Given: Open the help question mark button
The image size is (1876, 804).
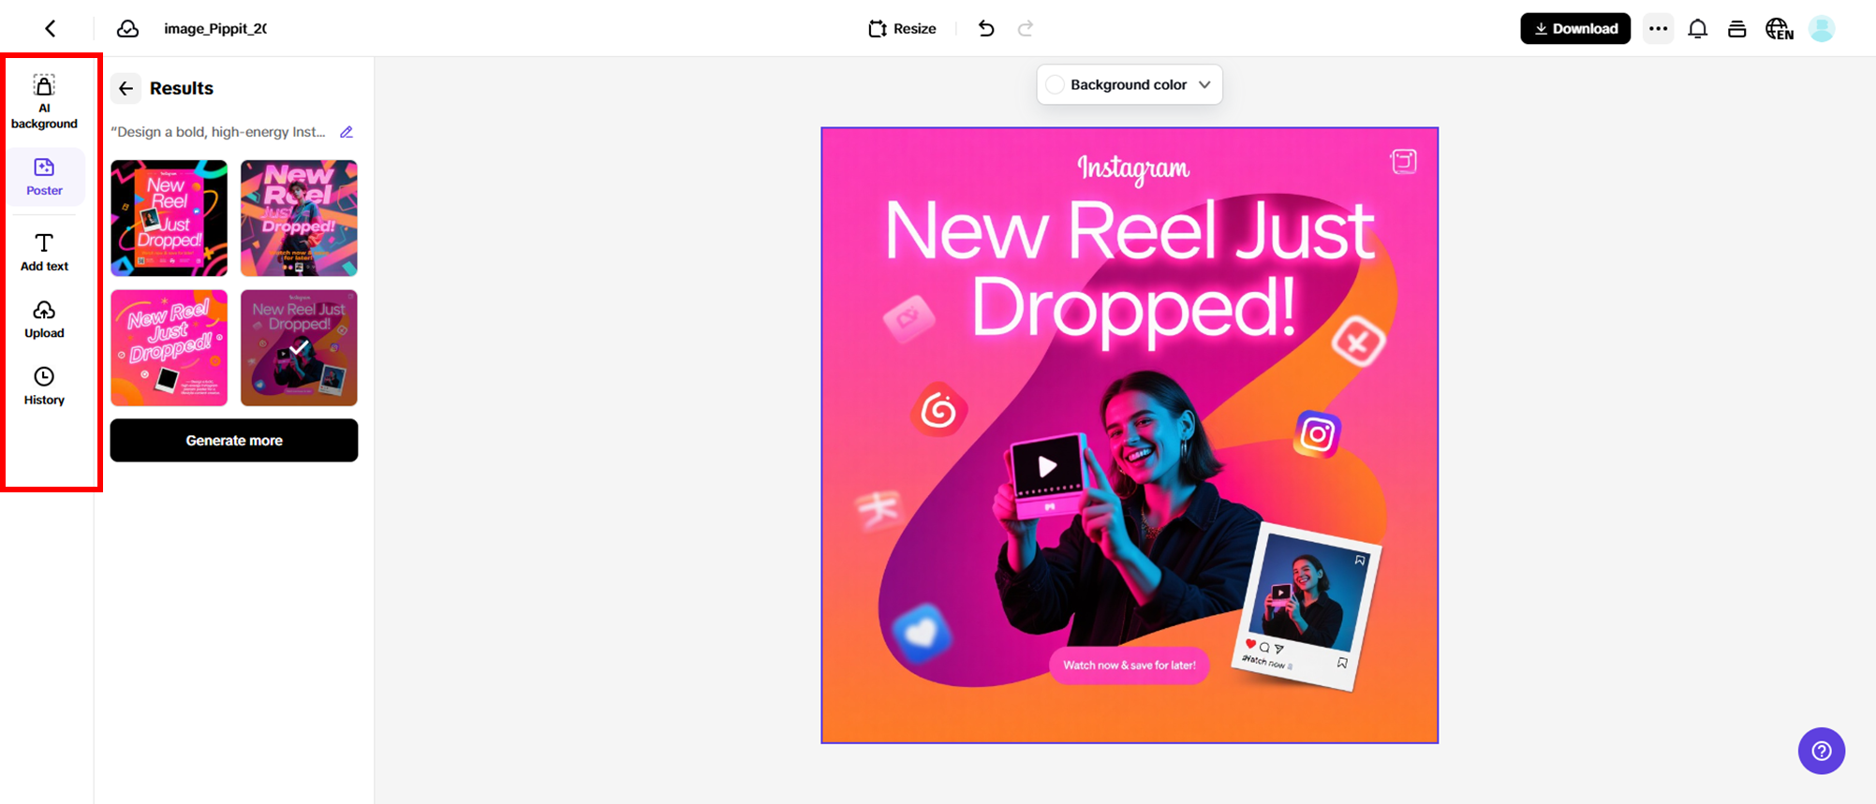Looking at the screenshot, I should (x=1822, y=751).
